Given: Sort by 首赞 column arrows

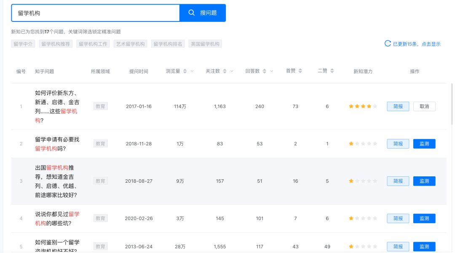Looking at the screenshot, I should (300, 71).
